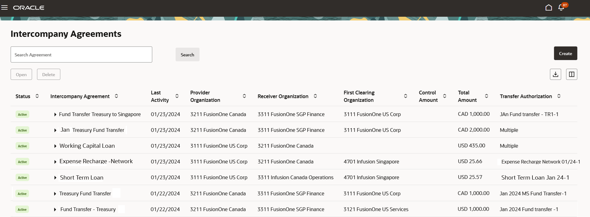Click Active status of Short Term Loan
The image size is (590, 217).
(x=22, y=177)
